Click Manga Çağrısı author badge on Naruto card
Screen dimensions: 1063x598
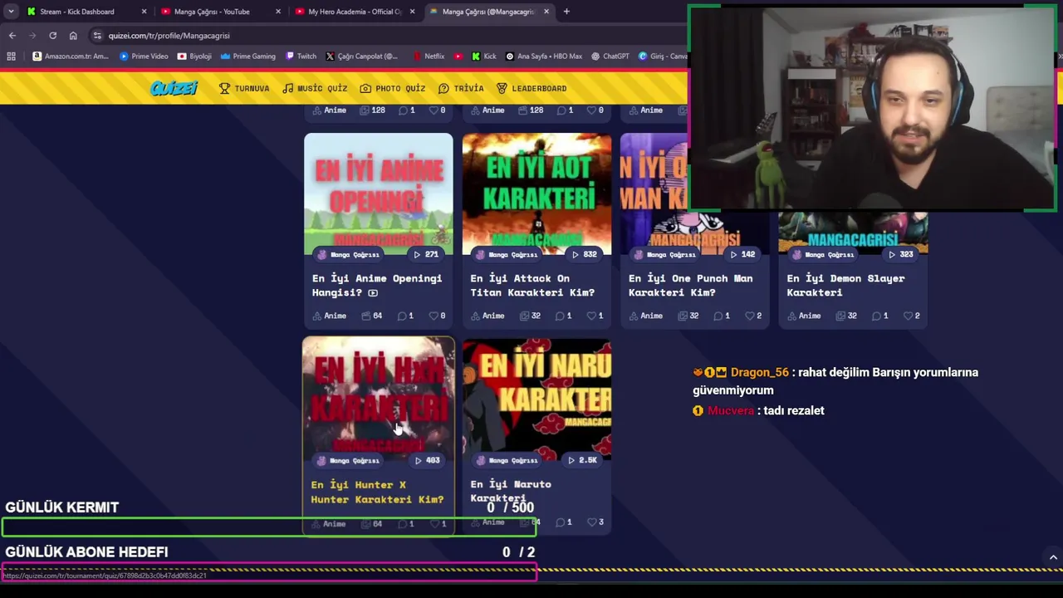coord(507,460)
